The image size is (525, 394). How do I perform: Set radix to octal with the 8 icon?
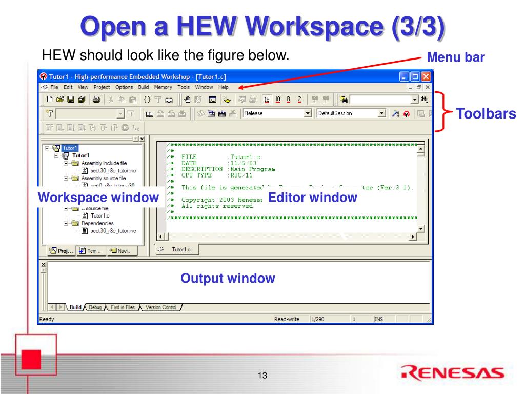pos(288,100)
